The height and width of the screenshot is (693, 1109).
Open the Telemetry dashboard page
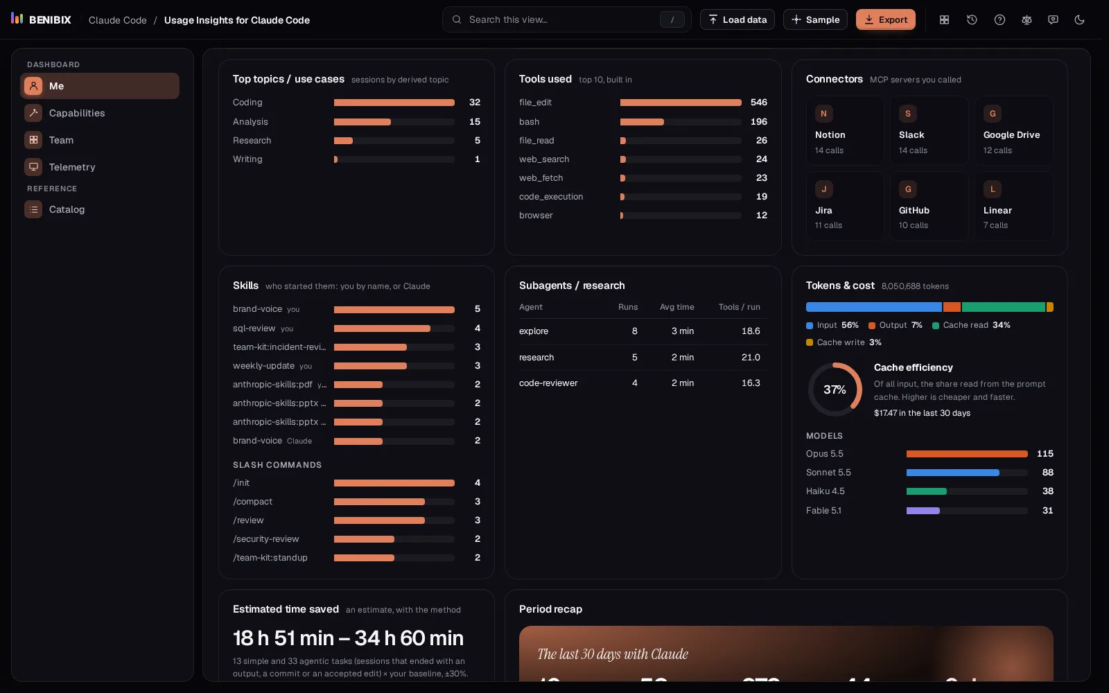pyautogui.click(x=100, y=167)
